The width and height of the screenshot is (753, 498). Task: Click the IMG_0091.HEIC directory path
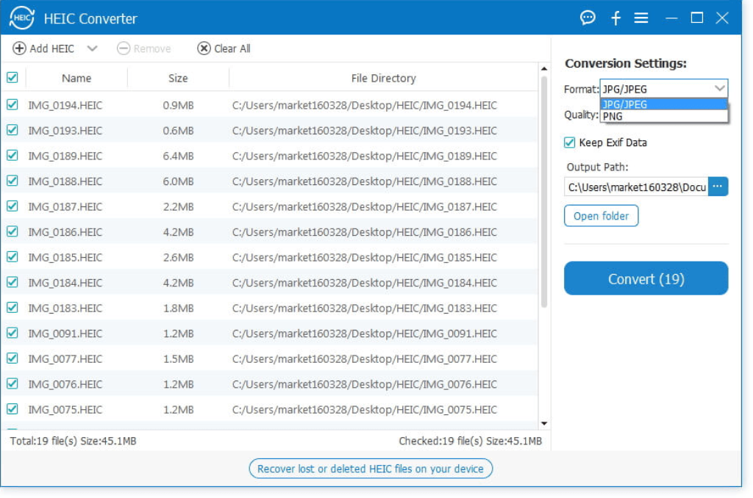[x=365, y=334]
